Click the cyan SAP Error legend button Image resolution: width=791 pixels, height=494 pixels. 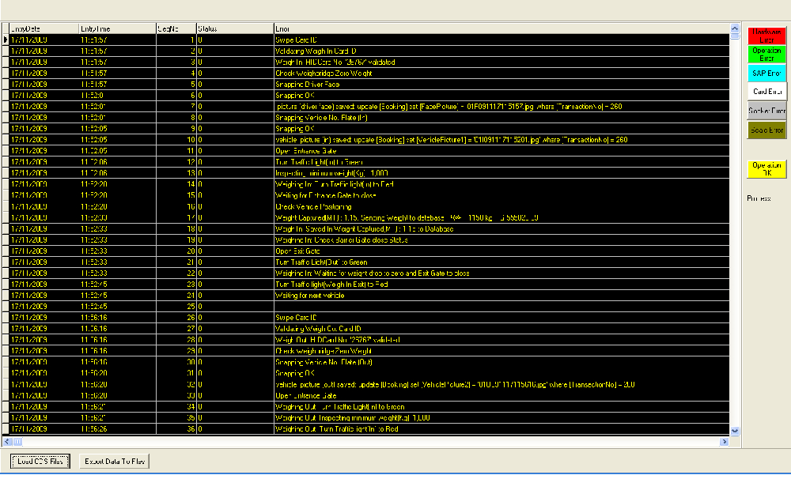pos(766,73)
